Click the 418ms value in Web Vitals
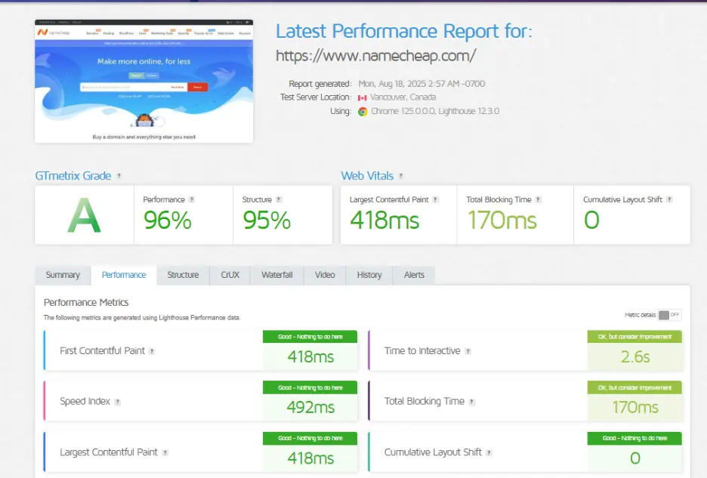This screenshot has width=707, height=478. (384, 220)
